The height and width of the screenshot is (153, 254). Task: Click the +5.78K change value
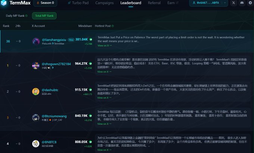tap(89, 44)
